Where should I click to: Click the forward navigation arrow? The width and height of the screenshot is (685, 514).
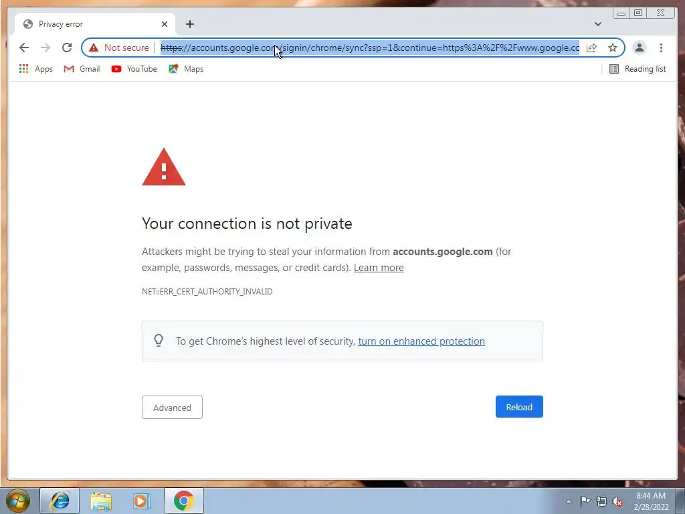point(45,48)
